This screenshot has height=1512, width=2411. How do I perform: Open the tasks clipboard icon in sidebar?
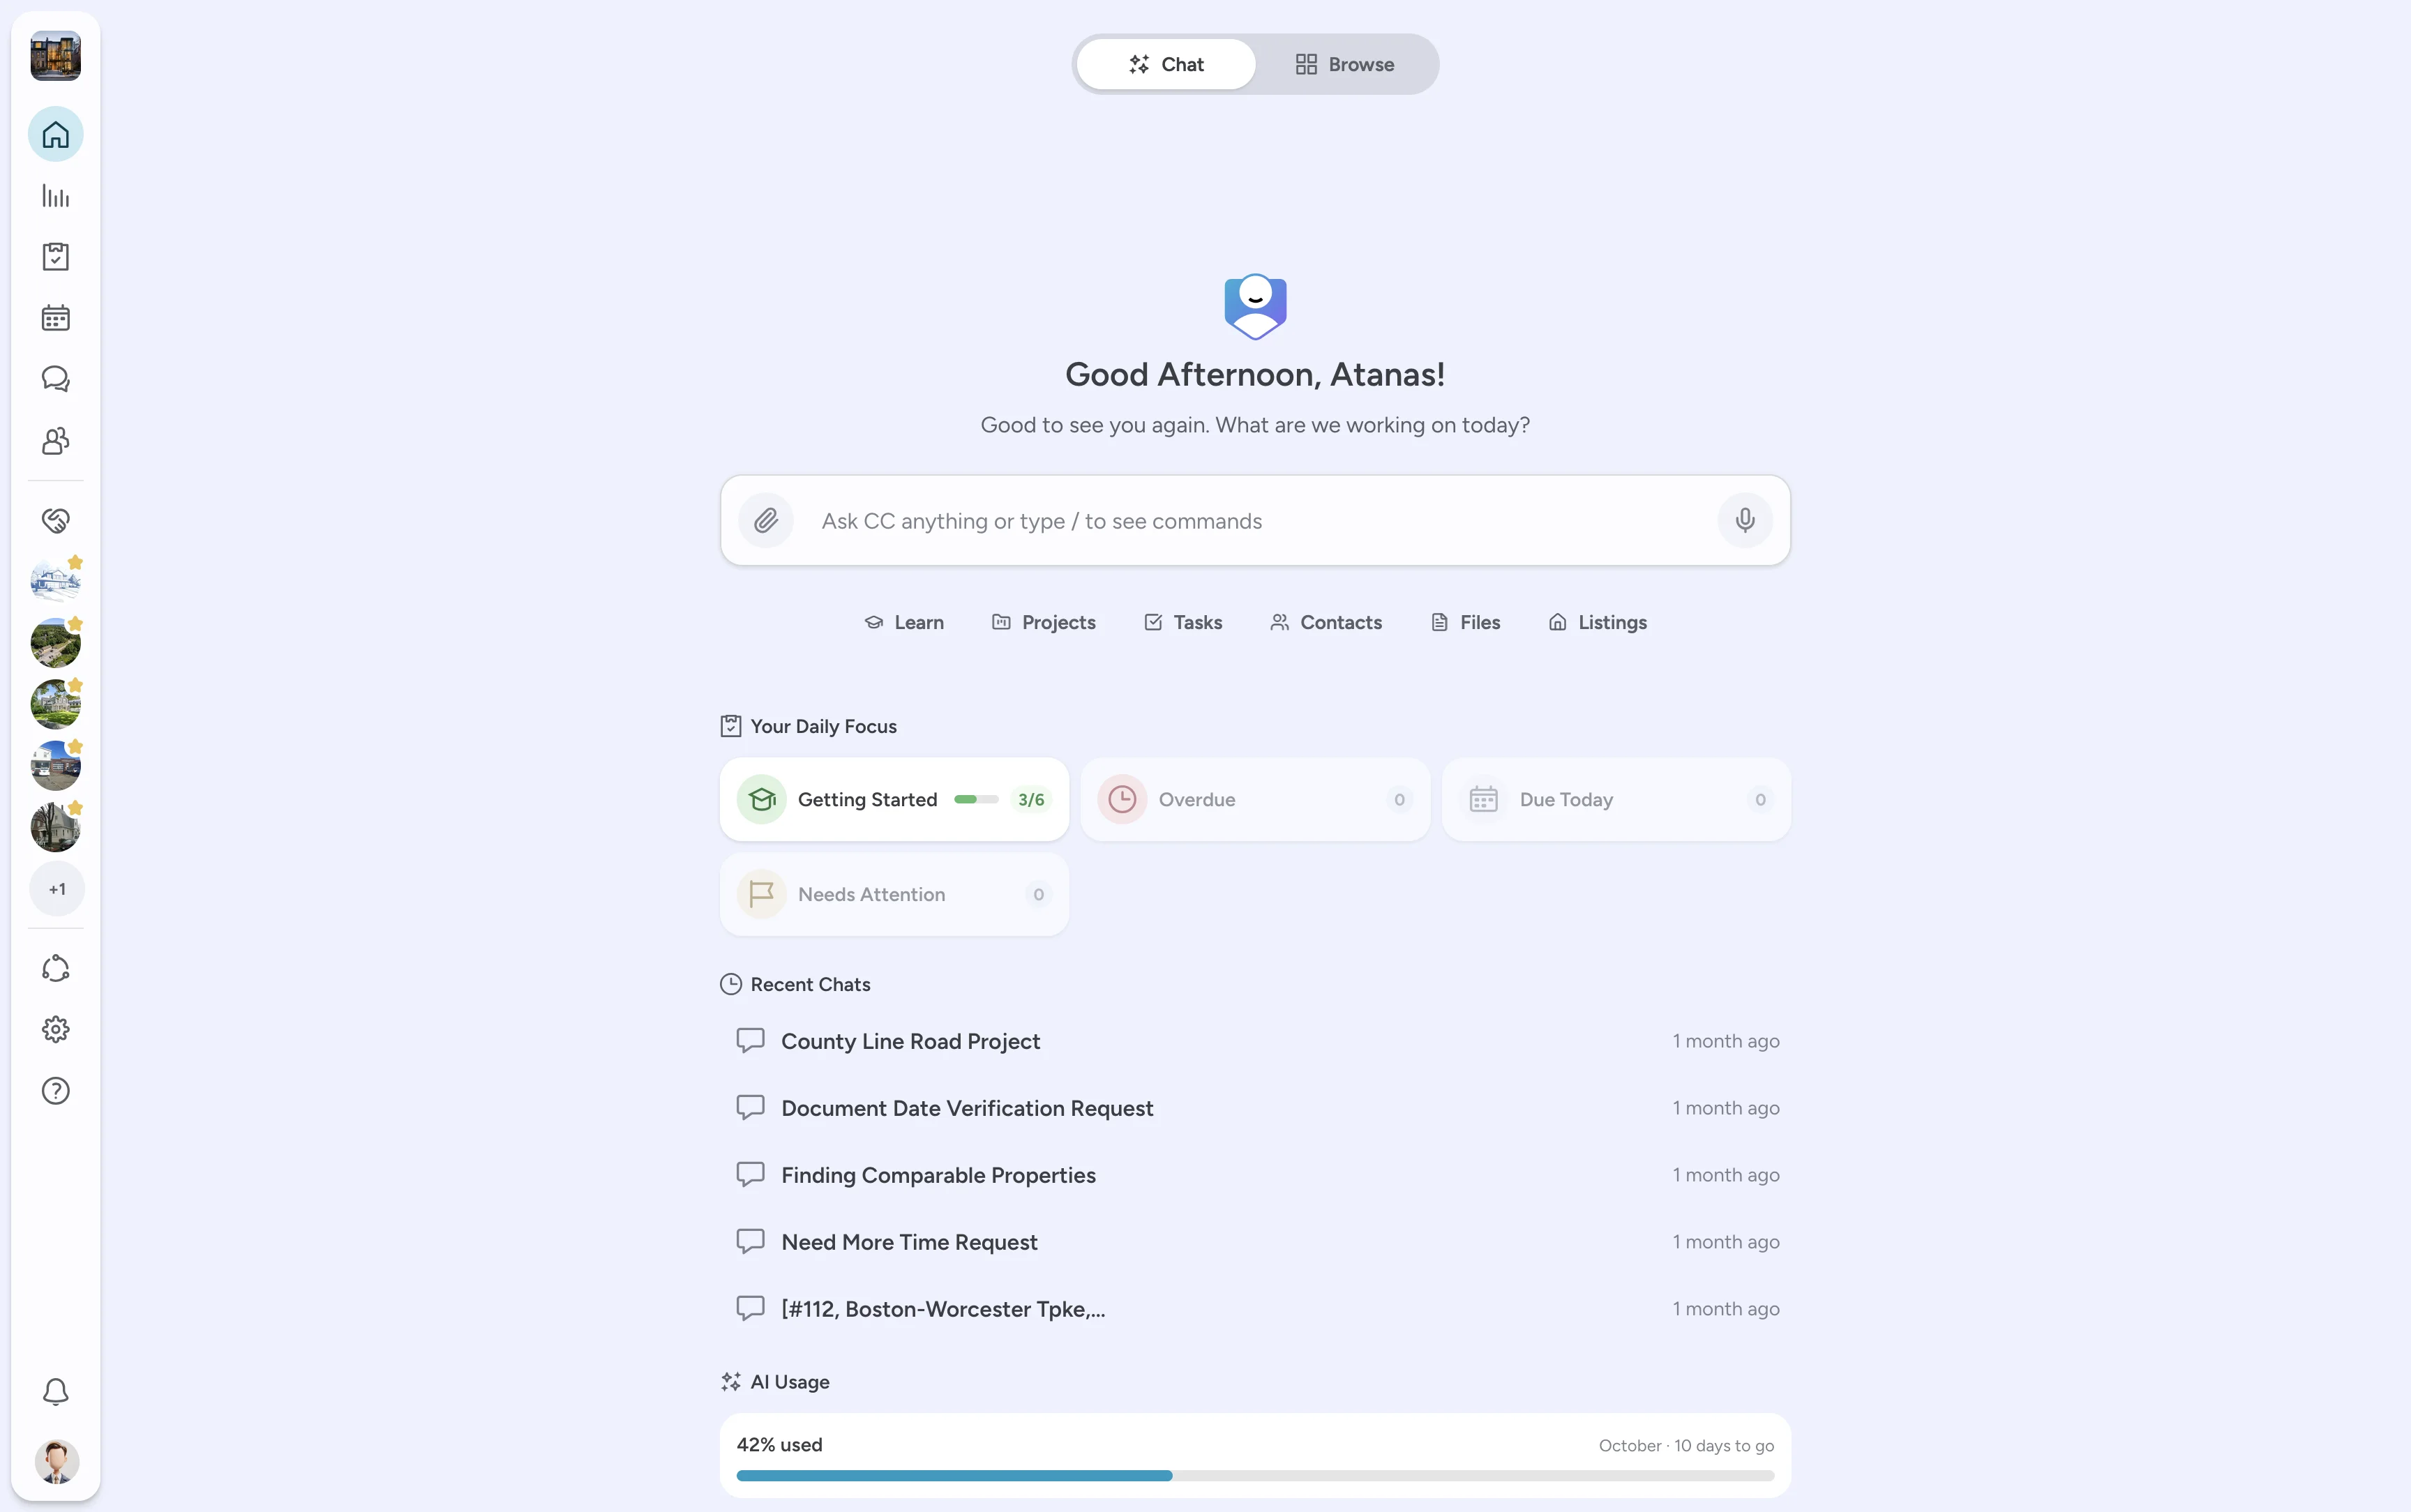(x=56, y=257)
